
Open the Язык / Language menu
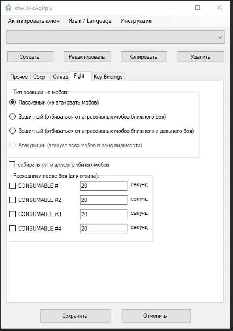tap(90, 21)
